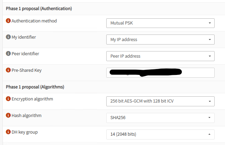Click the Phase 1 proposal (Algorithms) heading

(35, 87)
